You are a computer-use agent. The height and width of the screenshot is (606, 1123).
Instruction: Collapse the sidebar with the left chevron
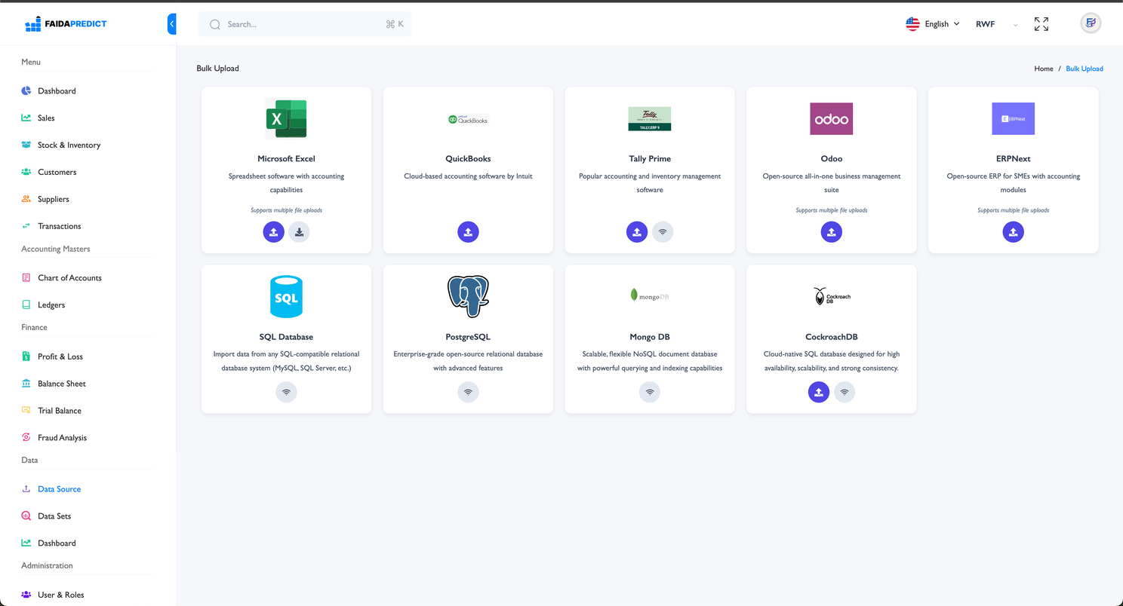tap(172, 23)
